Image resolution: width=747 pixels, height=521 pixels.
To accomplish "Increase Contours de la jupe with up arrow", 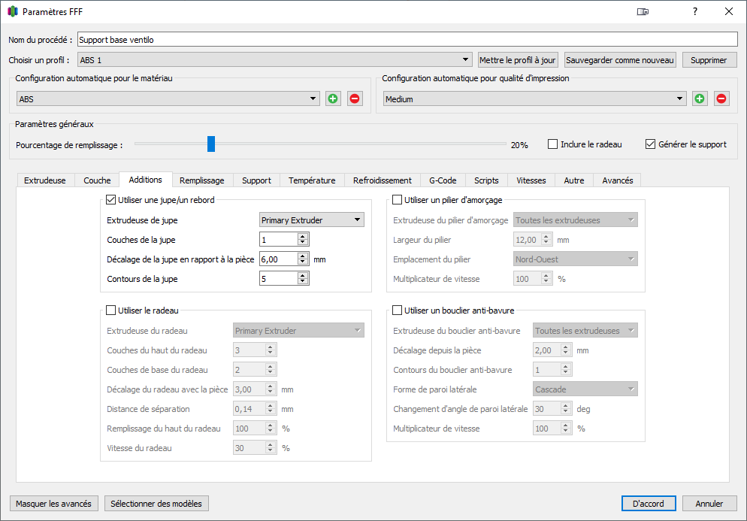I will [303, 275].
